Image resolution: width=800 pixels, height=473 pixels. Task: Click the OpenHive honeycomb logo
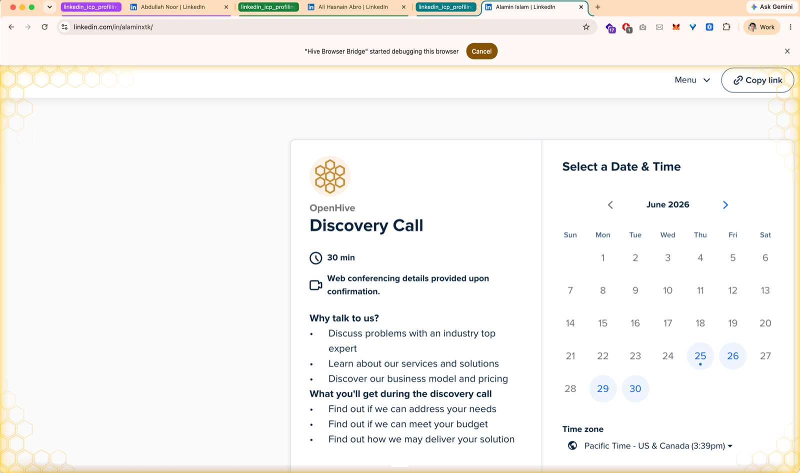pyautogui.click(x=330, y=176)
